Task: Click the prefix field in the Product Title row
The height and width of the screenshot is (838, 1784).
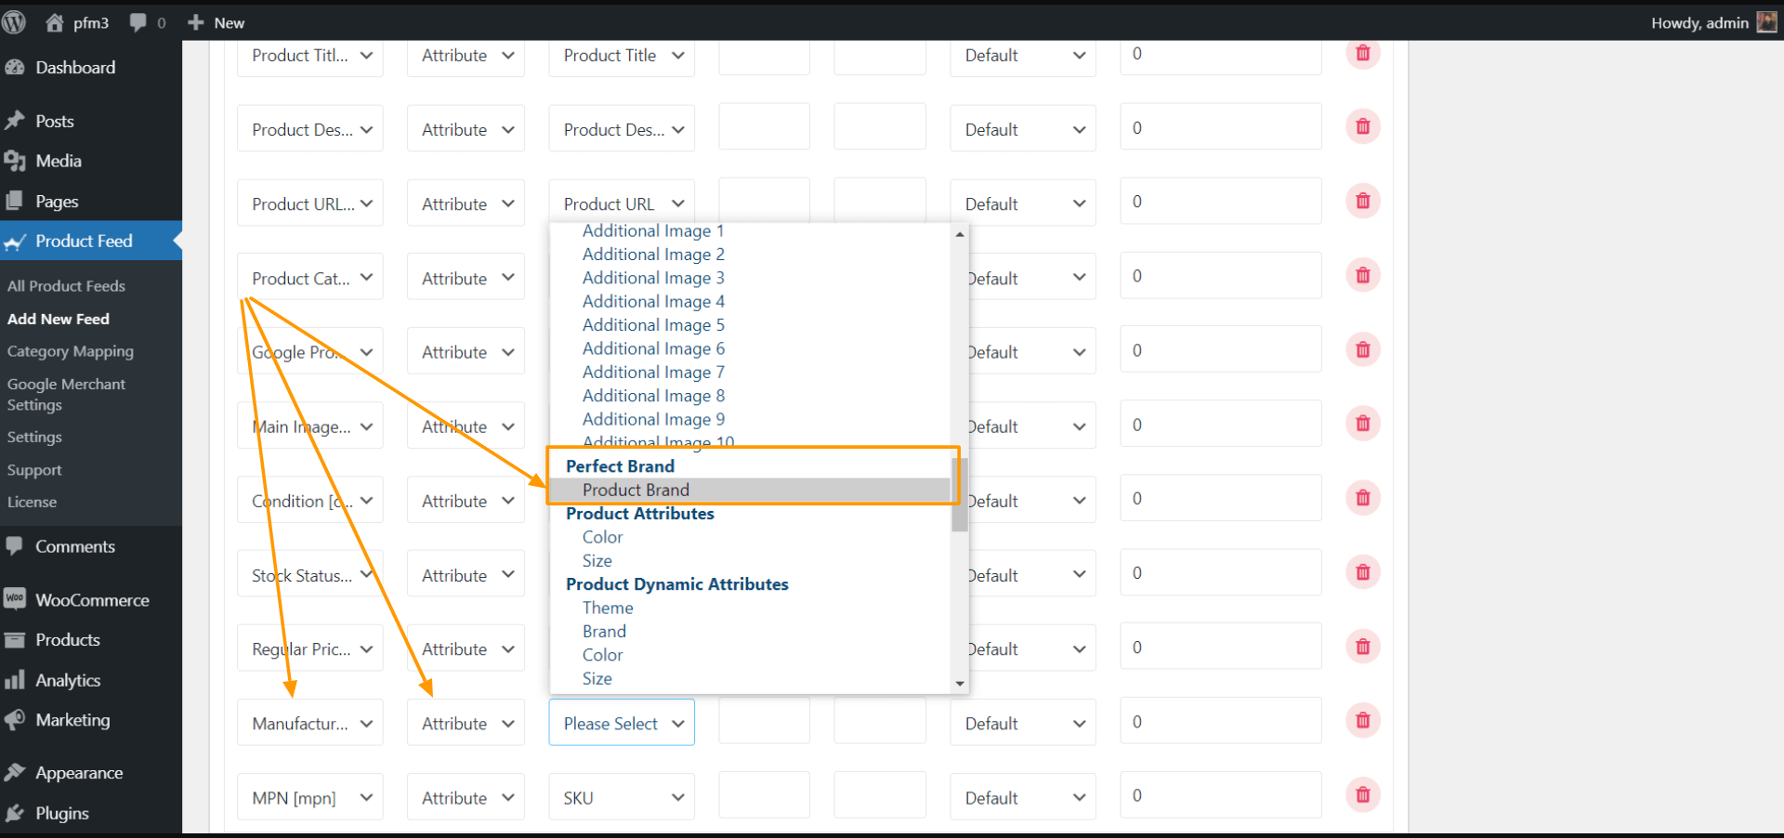Action: 764,56
